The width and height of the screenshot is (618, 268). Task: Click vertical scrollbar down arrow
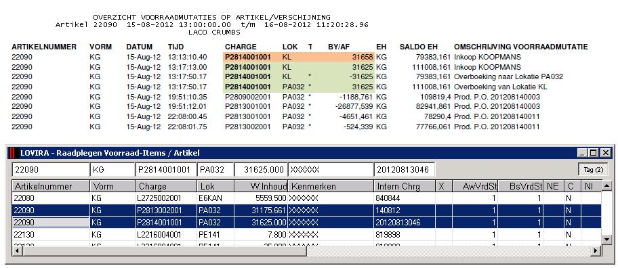[x=606, y=239]
